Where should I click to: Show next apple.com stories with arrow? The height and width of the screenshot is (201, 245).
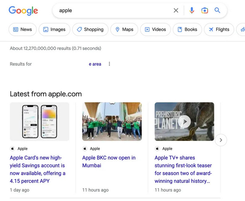221,140
